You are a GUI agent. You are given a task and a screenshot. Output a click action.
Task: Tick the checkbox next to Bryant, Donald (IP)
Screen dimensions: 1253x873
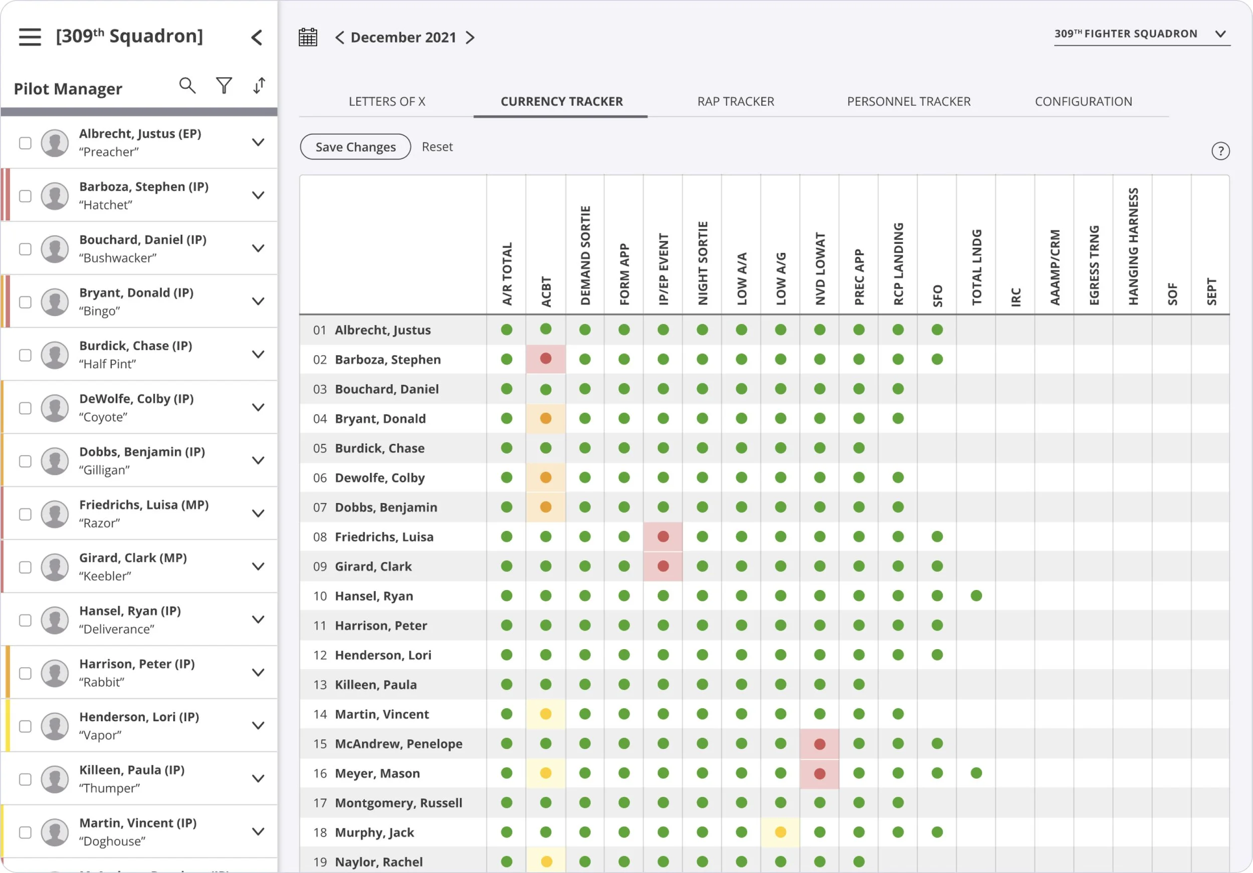click(x=25, y=302)
